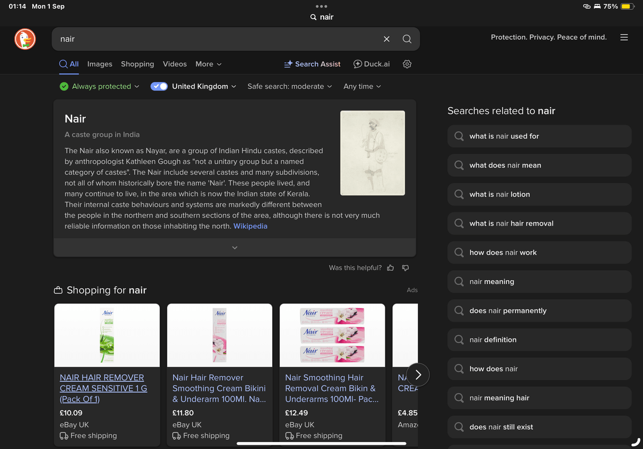Click 'A caste group in India' subtitle
The width and height of the screenshot is (643, 449).
click(102, 134)
